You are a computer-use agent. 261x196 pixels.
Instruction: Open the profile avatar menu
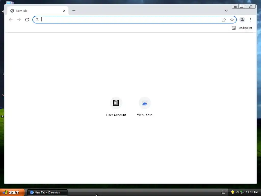click(x=242, y=20)
